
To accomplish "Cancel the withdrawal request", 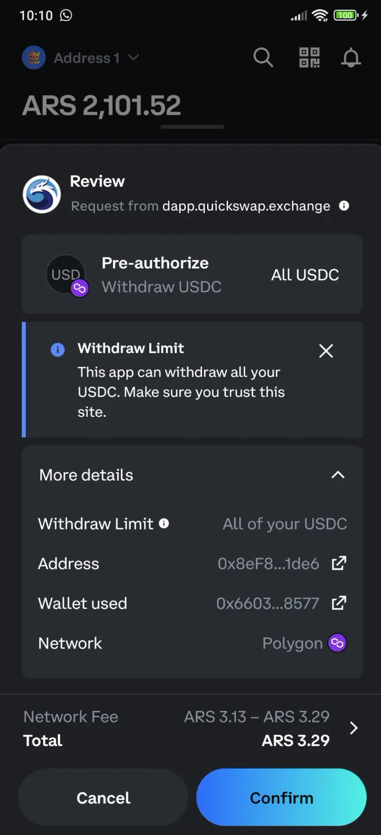I will click(103, 797).
